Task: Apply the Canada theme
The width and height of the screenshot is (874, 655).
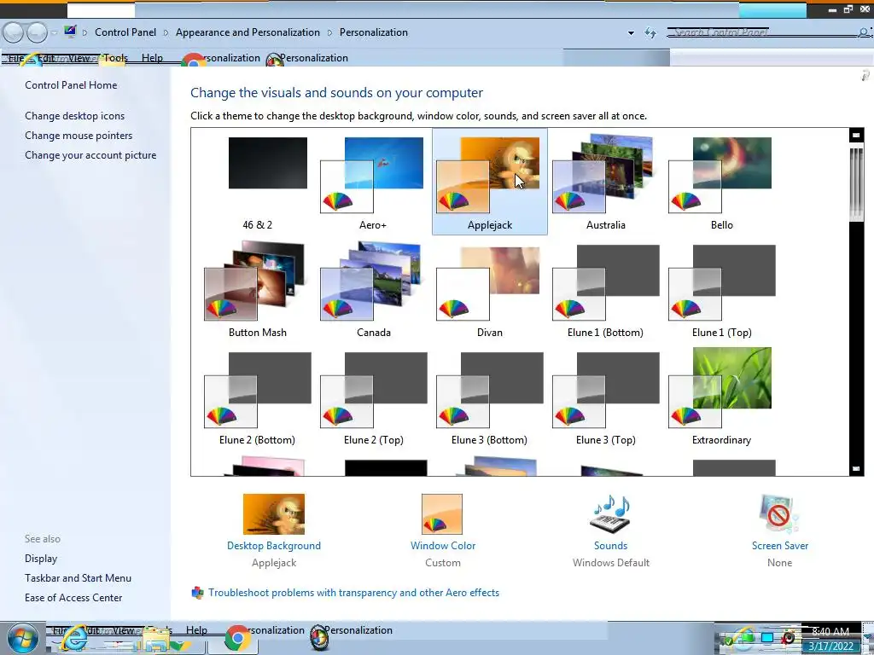Action: 373,290
